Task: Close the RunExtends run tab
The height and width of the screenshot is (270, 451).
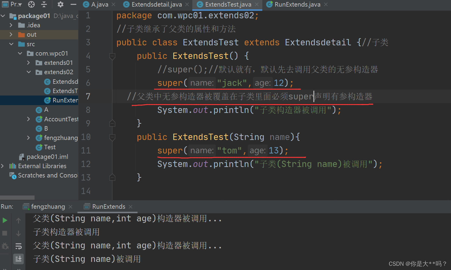Action: pos(130,207)
